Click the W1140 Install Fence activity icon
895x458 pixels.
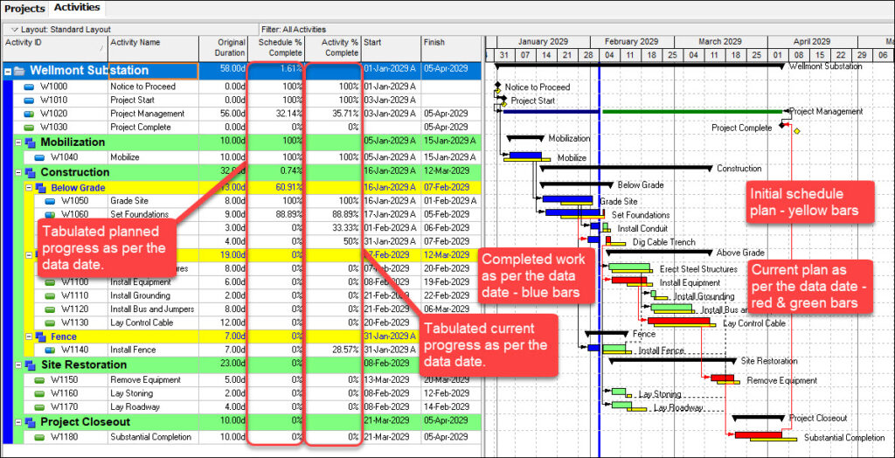50,350
